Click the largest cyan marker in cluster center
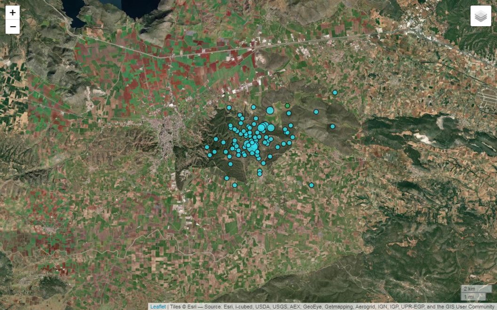The height and width of the screenshot is (310, 497). point(253,146)
